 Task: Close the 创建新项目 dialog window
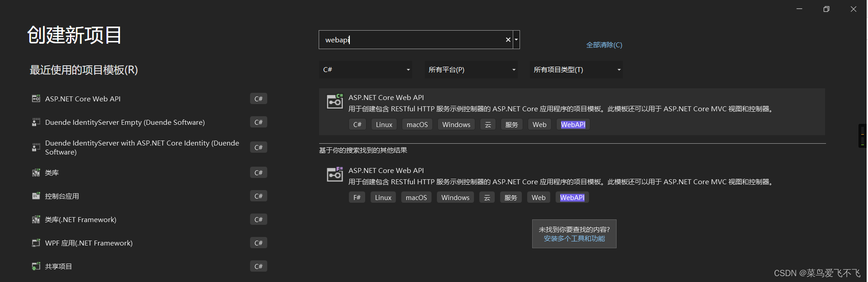854,9
